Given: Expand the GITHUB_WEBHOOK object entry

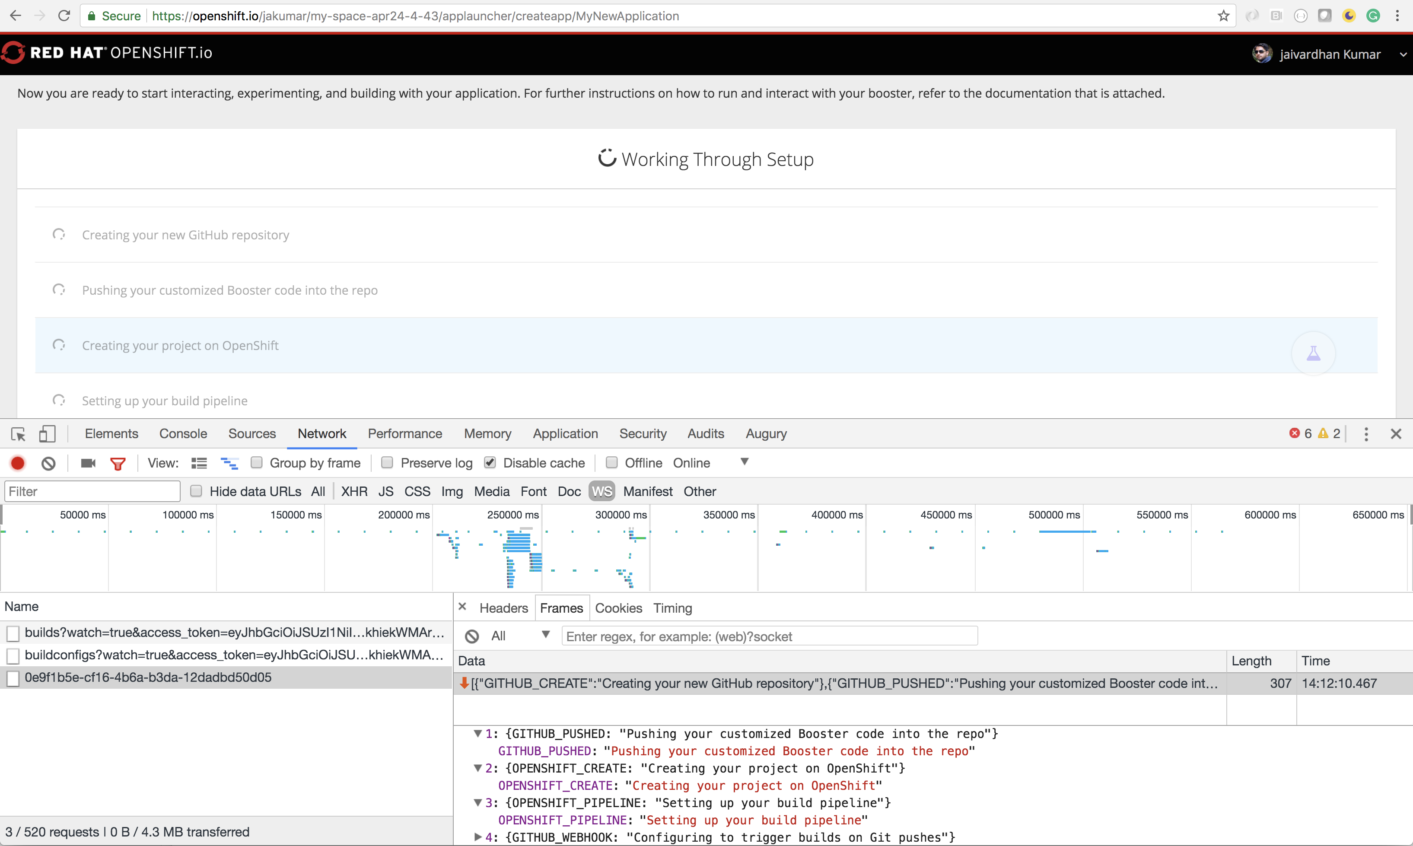Looking at the screenshot, I should point(477,837).
